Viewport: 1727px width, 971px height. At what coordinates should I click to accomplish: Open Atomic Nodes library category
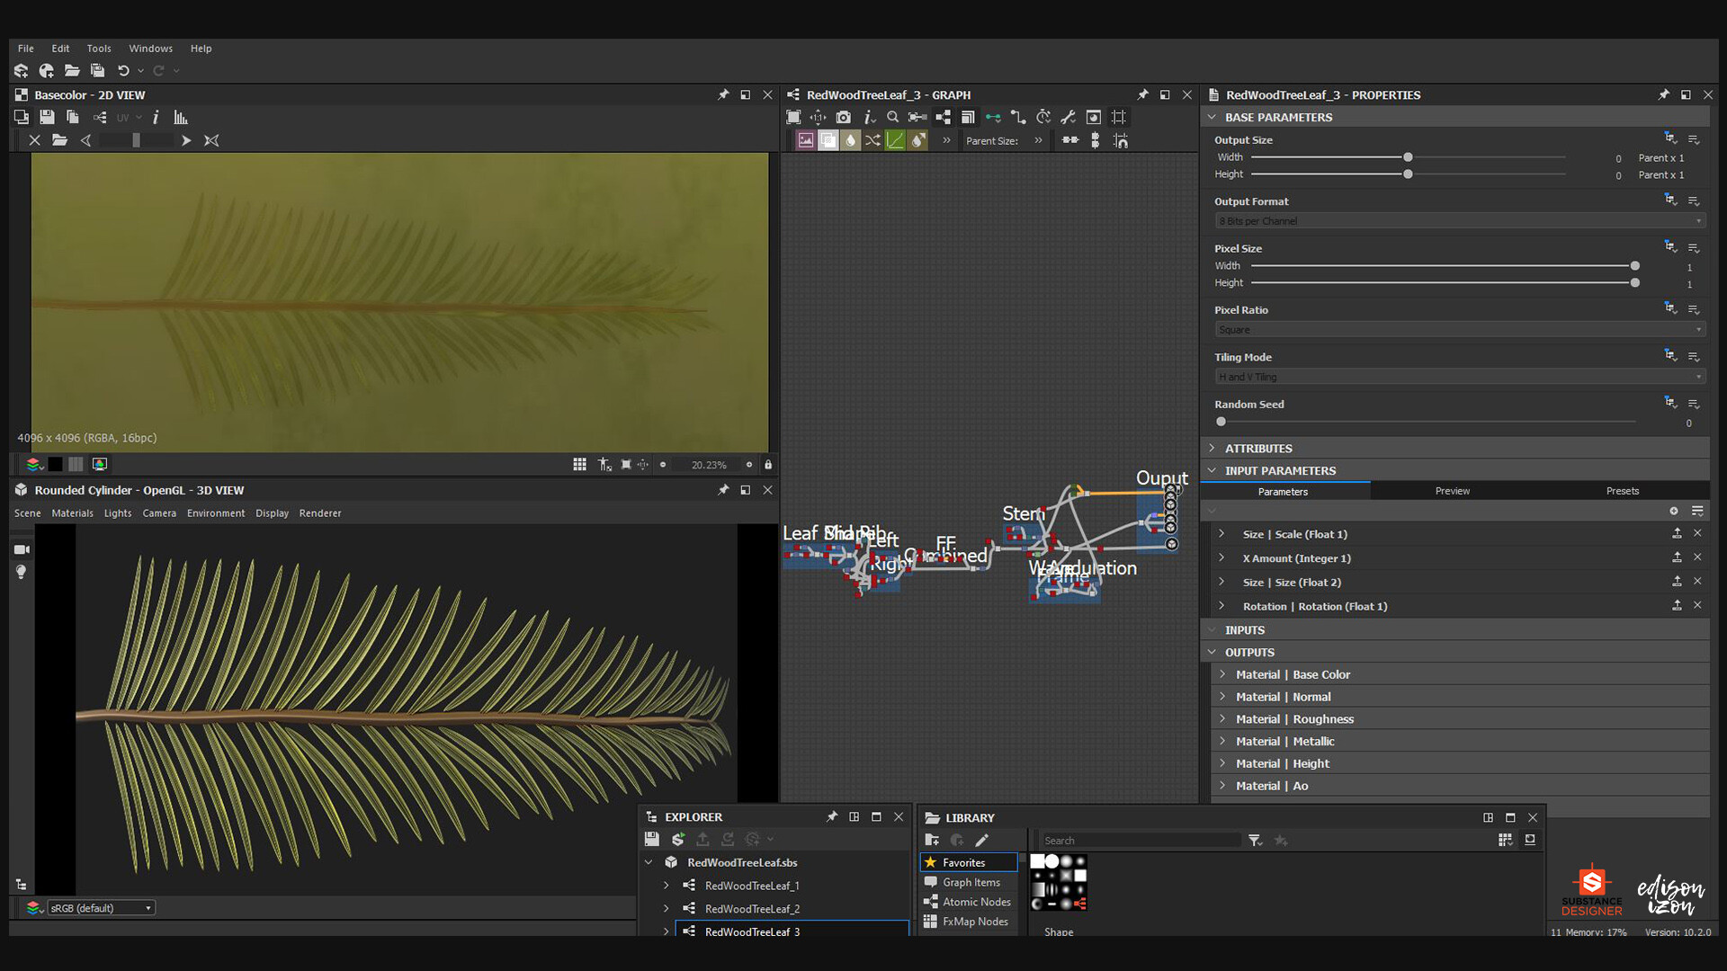[x=976, y=902]
